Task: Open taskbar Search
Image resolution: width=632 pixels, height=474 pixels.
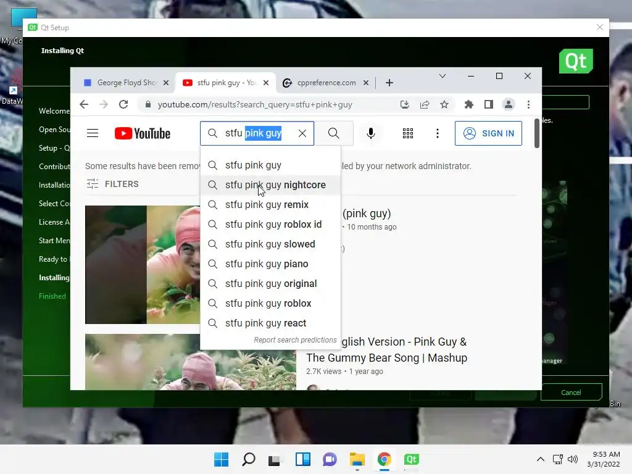Action: point(248,459)
